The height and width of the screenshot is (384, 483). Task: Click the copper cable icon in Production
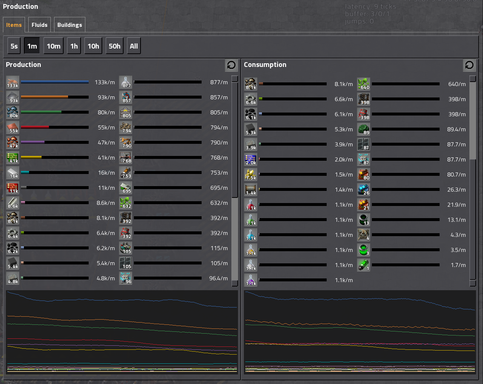tap(13, 82)
